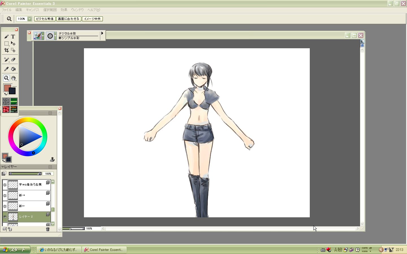407x254 pixels.
Task: Select the Selection Adjuster tool
Action: point(13,50)
